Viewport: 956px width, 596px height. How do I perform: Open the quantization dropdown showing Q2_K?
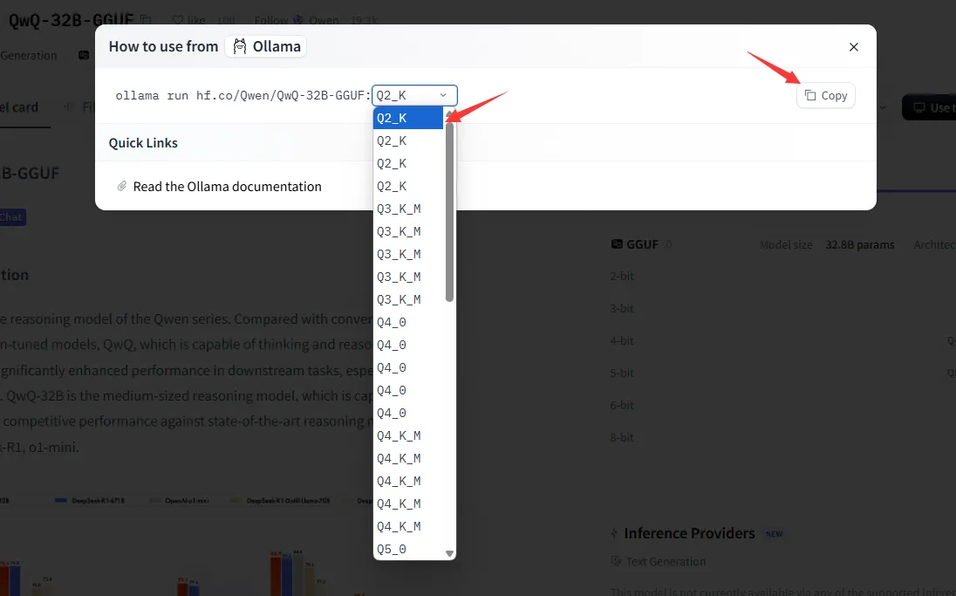click(x=414, y=95)
